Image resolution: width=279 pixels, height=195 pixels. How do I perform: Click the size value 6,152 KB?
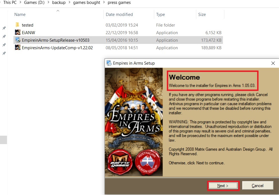coord(213,33)
